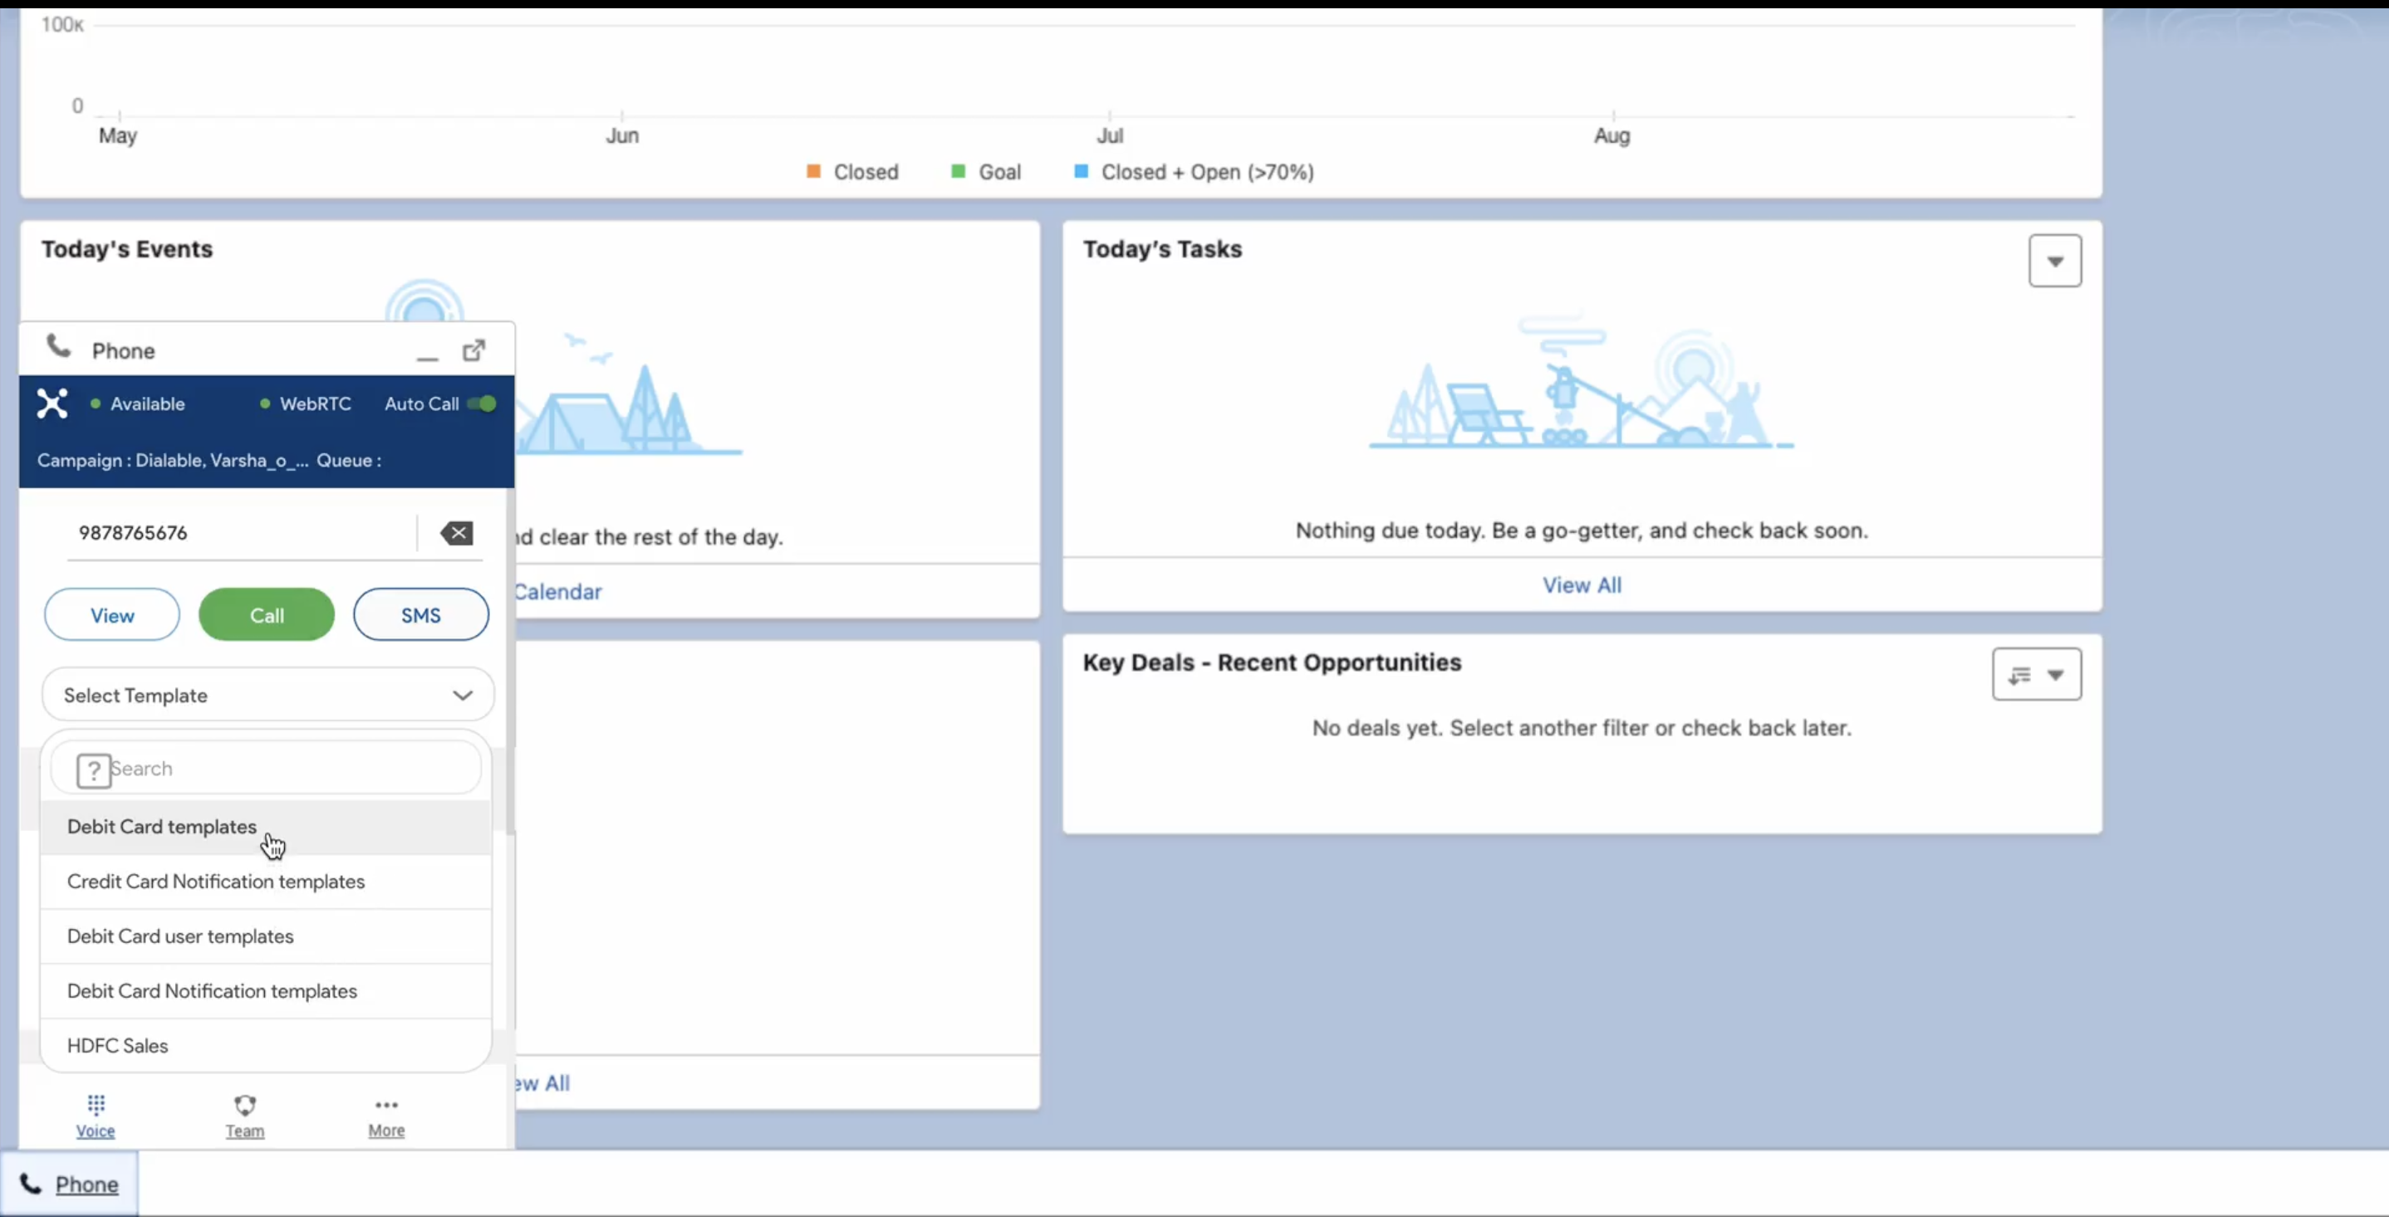Open the Today's Tasks filter dropdown

pyautogui.click(x=2054, y=261)
